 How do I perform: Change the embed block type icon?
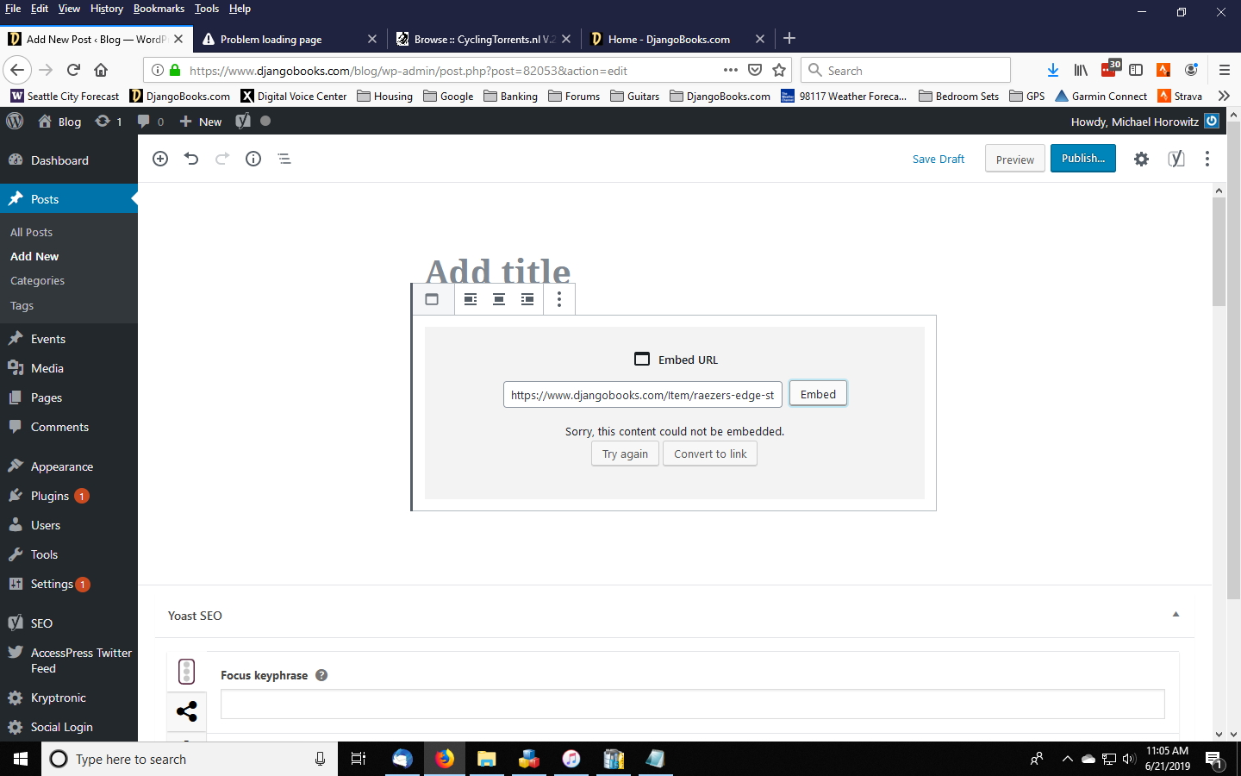433,299
